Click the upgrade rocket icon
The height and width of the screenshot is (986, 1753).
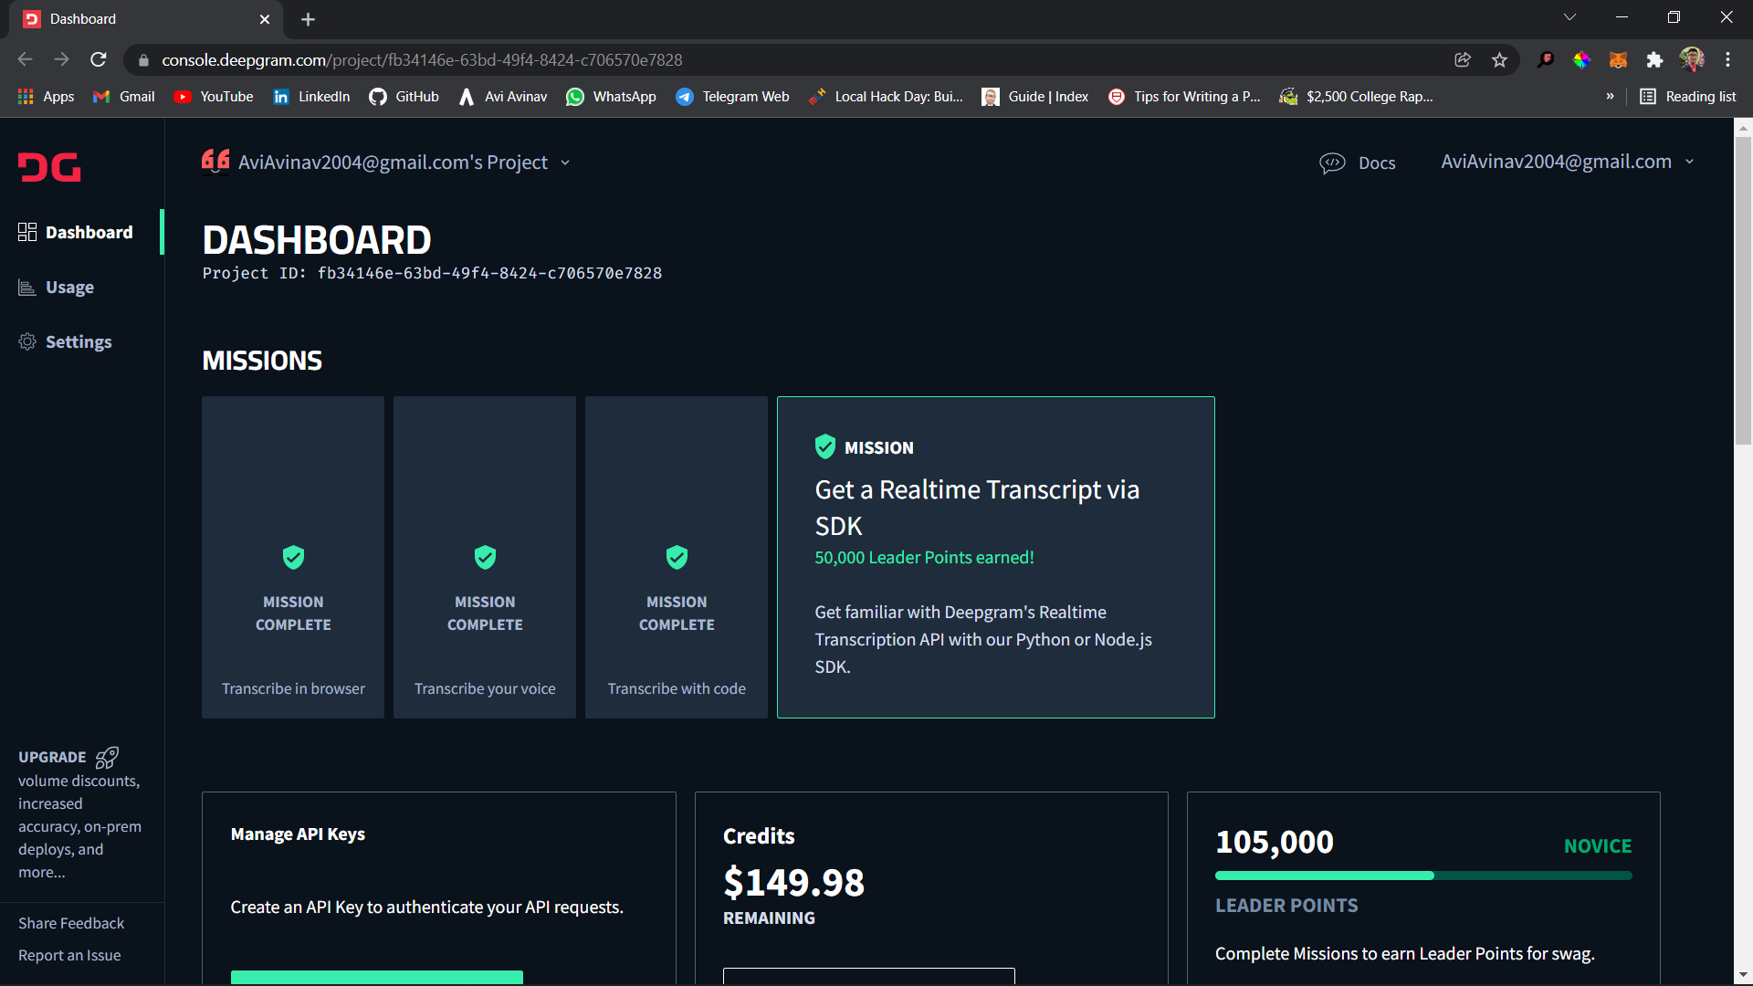point(107,757)
